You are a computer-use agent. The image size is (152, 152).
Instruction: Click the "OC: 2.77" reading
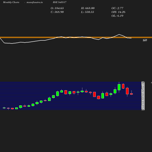coord(117,8)
